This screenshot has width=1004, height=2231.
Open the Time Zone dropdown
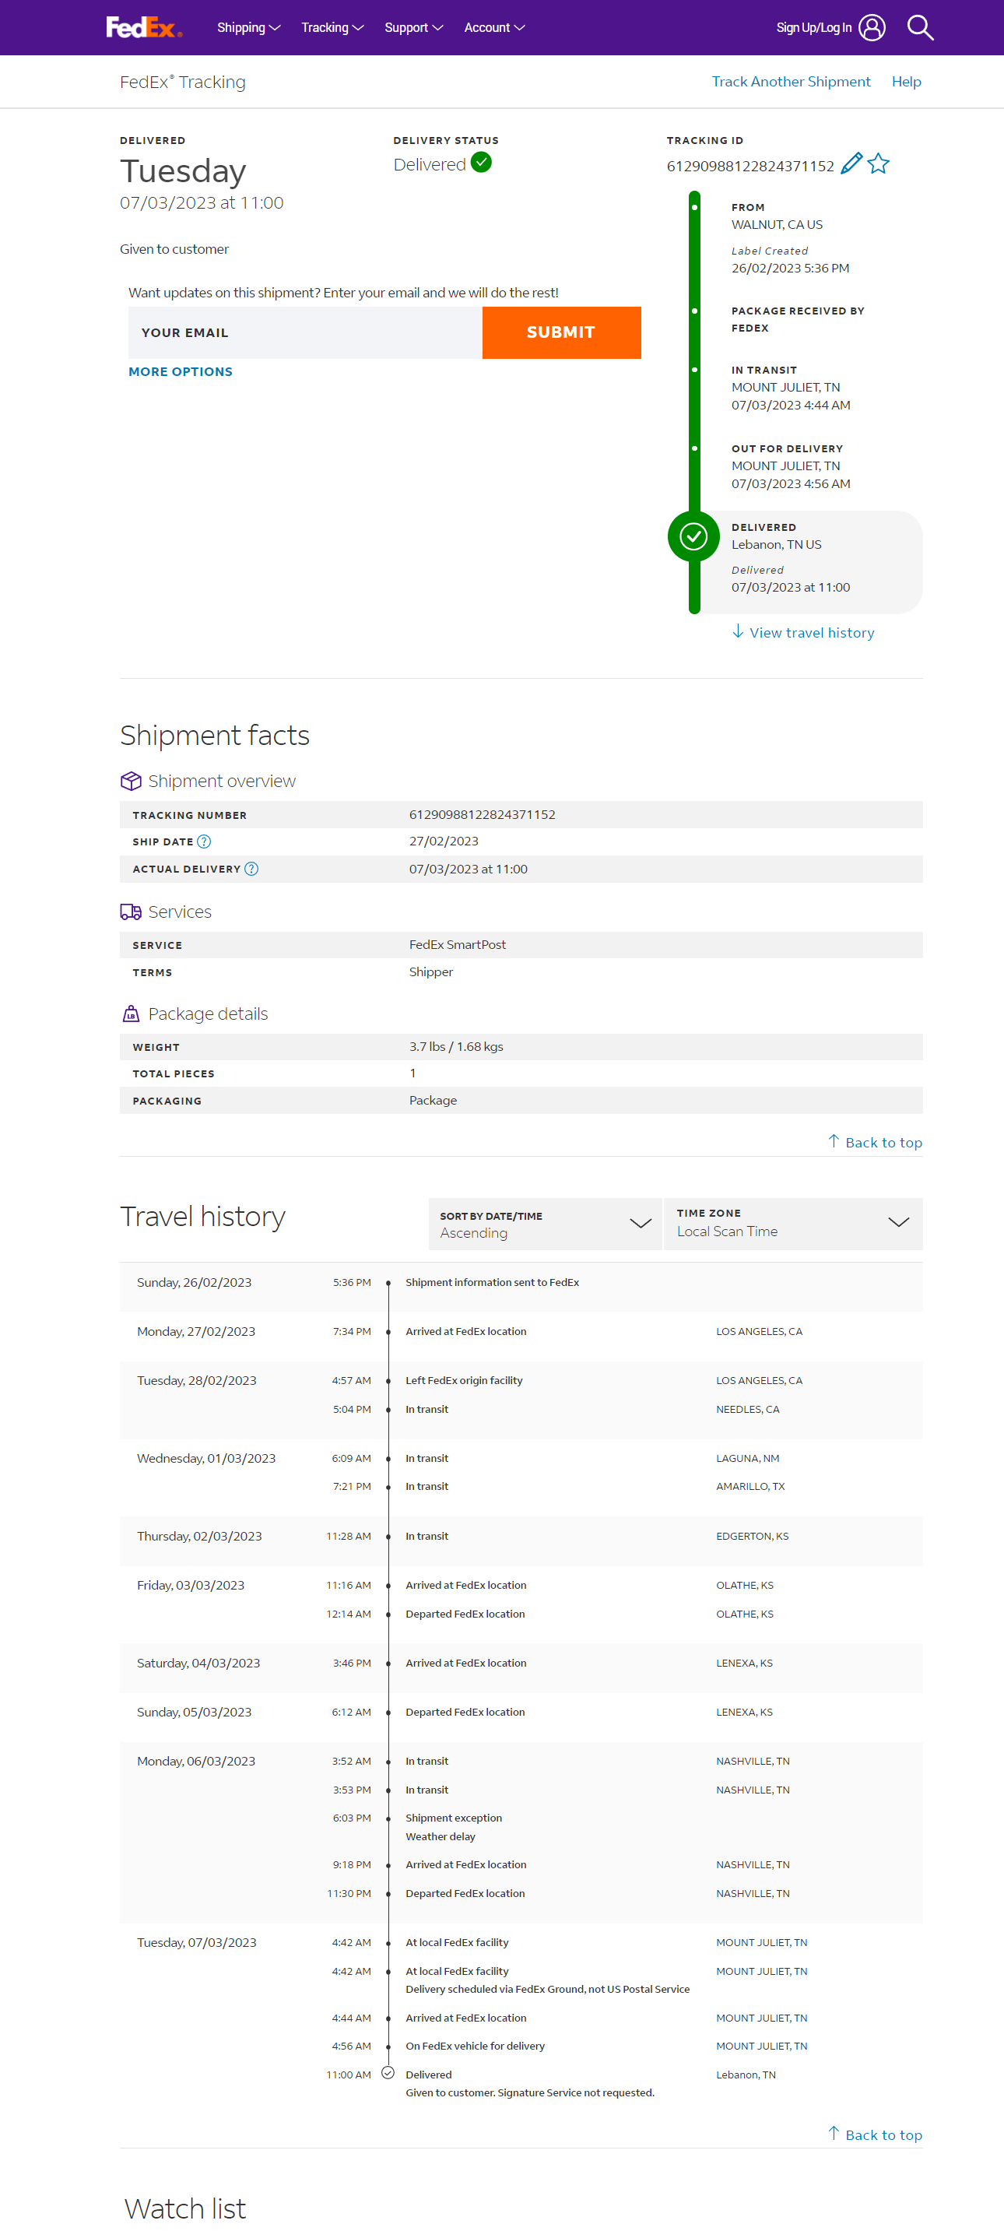pos(792,1223)
